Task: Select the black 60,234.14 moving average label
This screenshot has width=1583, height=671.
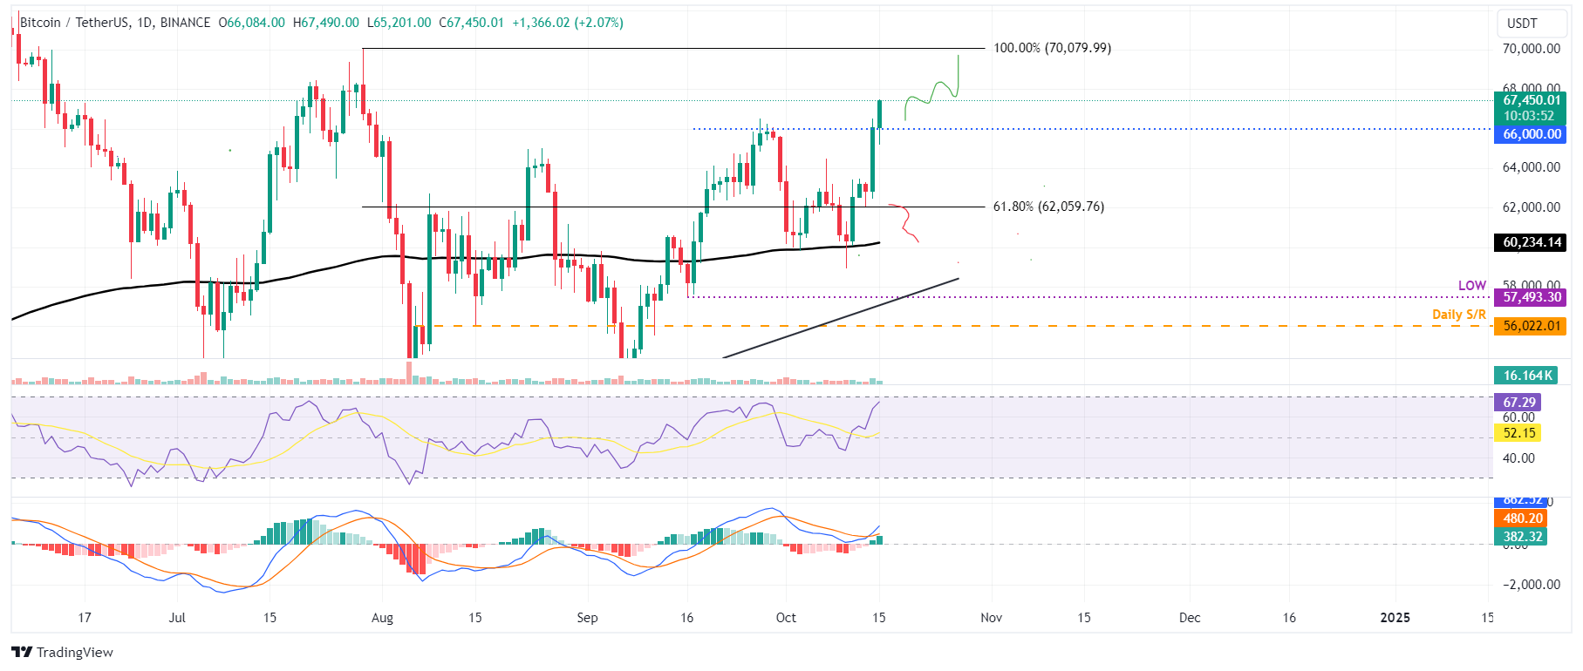Action: [1532, 242]
